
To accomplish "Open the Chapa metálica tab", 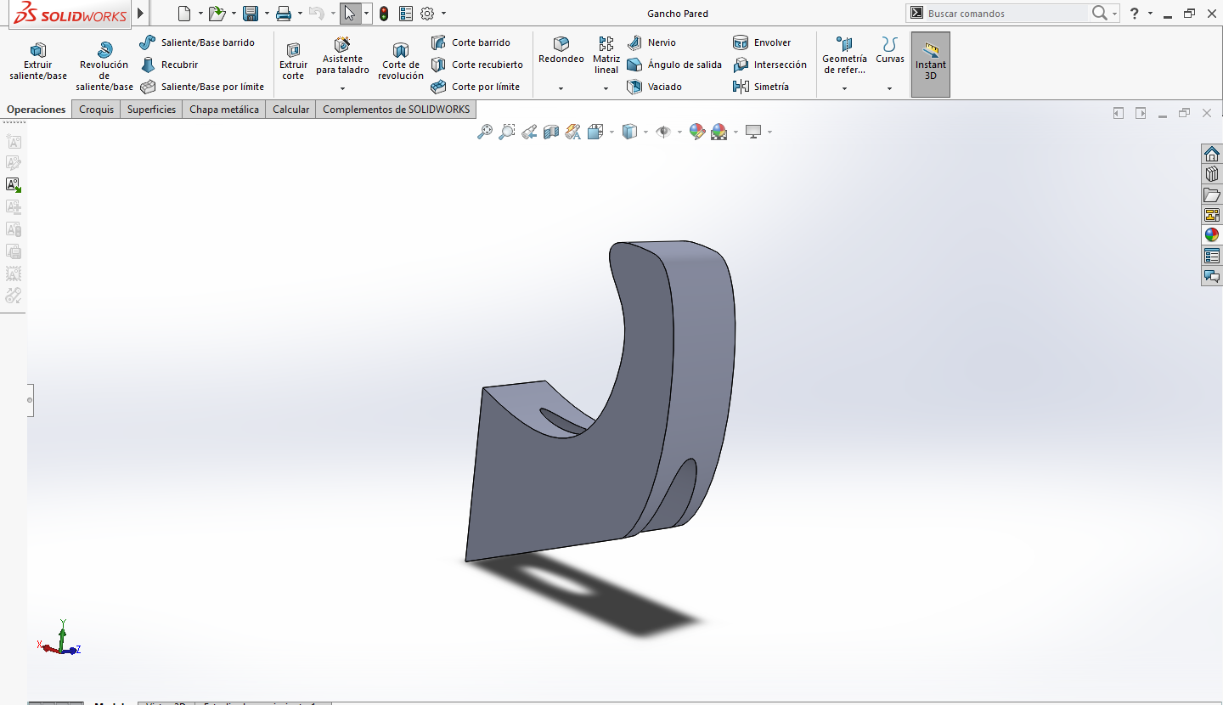I will tap(224, 110).
